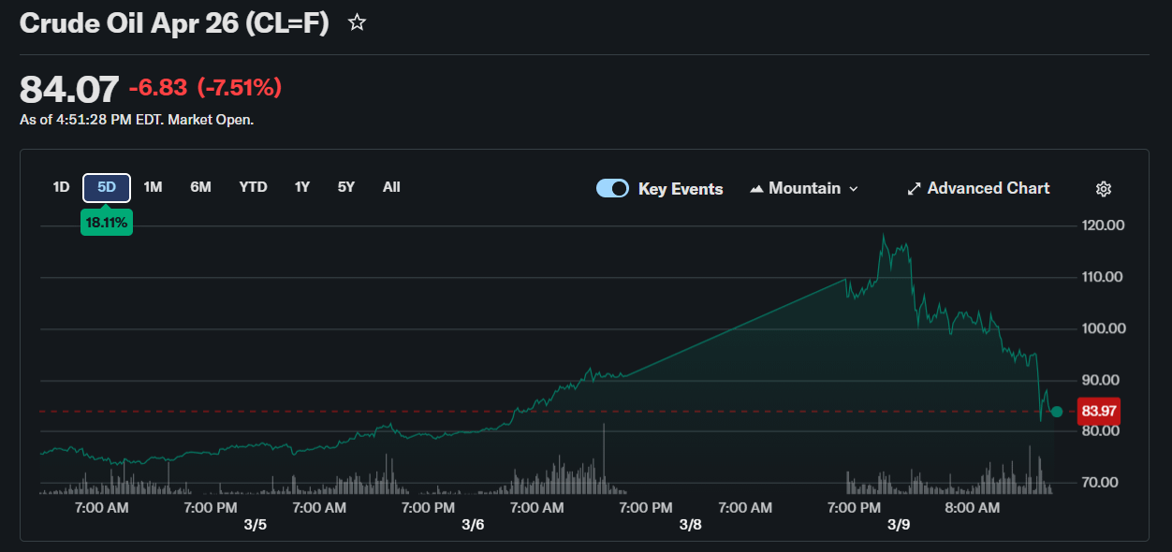
Task: Click the red 83.97 price label
Action: 1099,411
